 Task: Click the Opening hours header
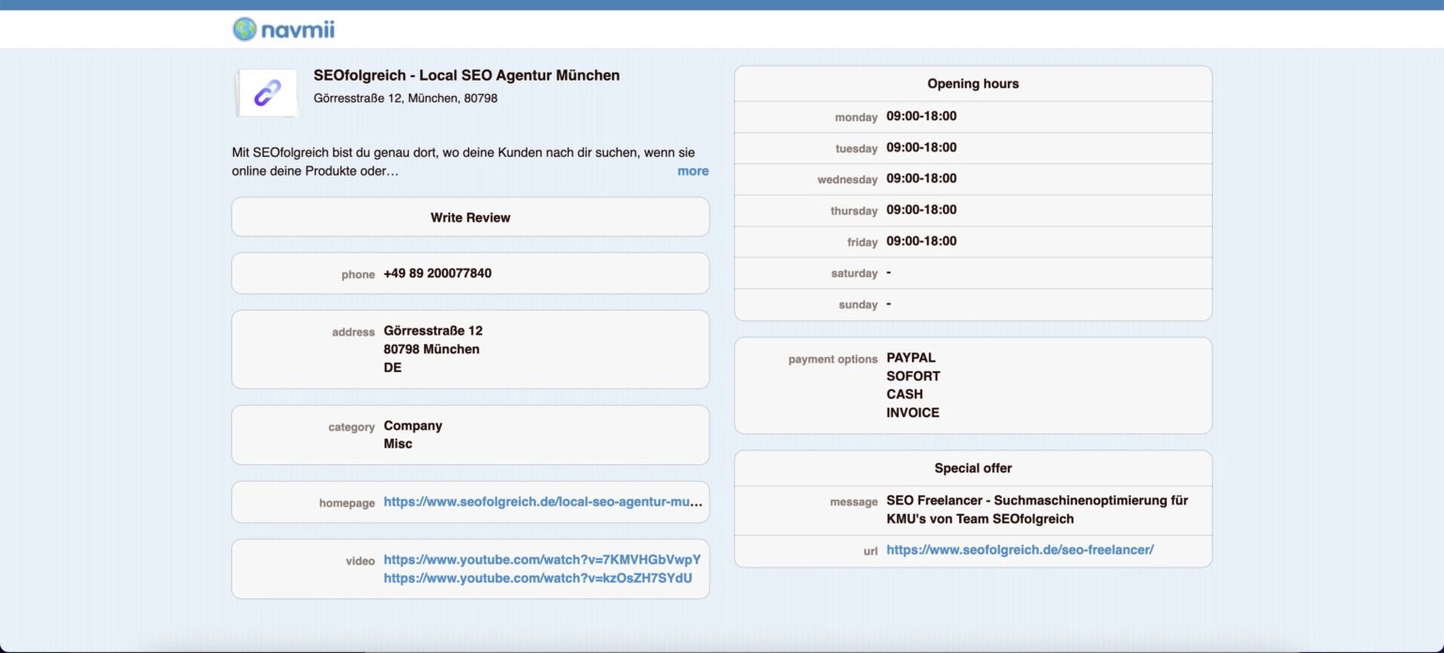pos(973,84)
